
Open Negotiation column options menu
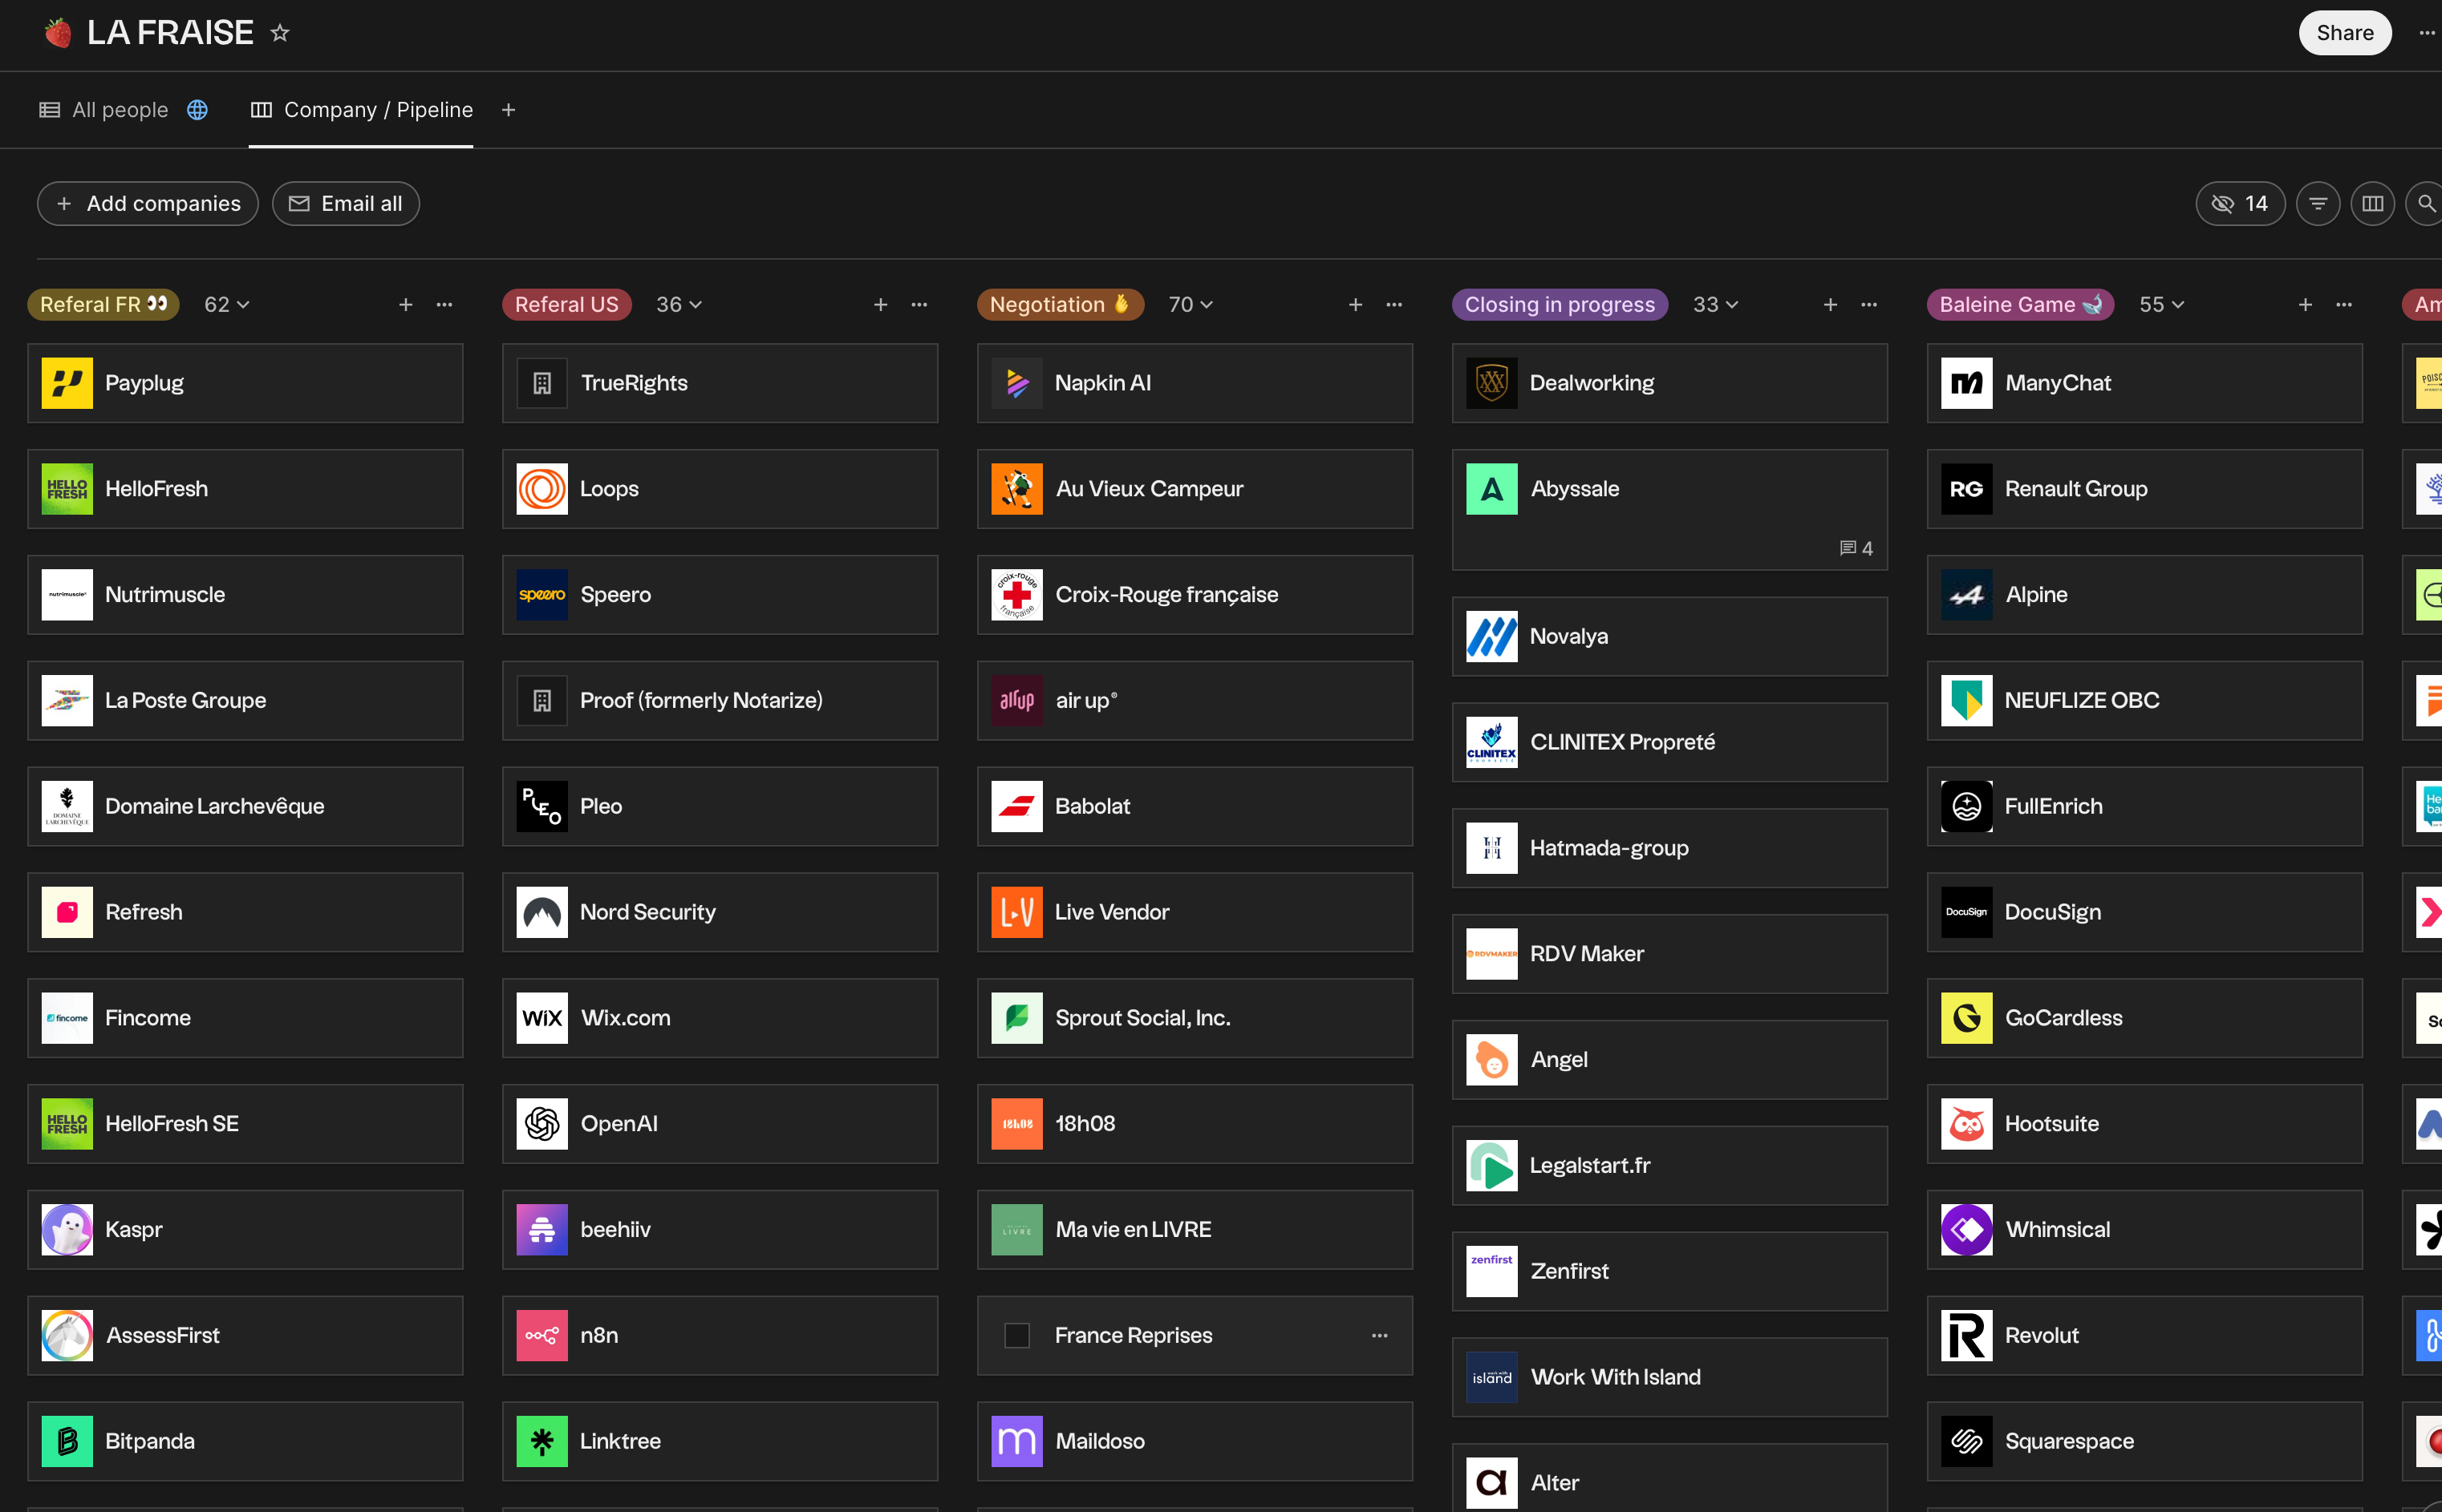click(x=1393, y=305)
